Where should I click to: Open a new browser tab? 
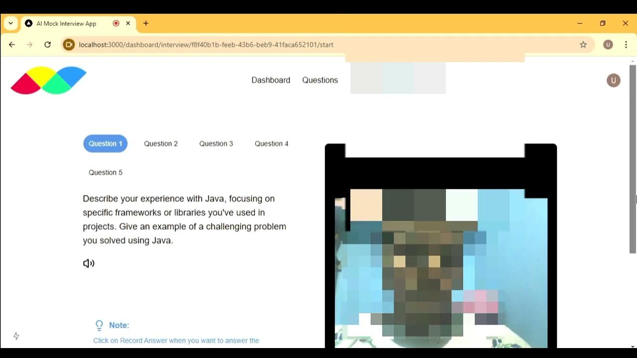coord(146,23)
